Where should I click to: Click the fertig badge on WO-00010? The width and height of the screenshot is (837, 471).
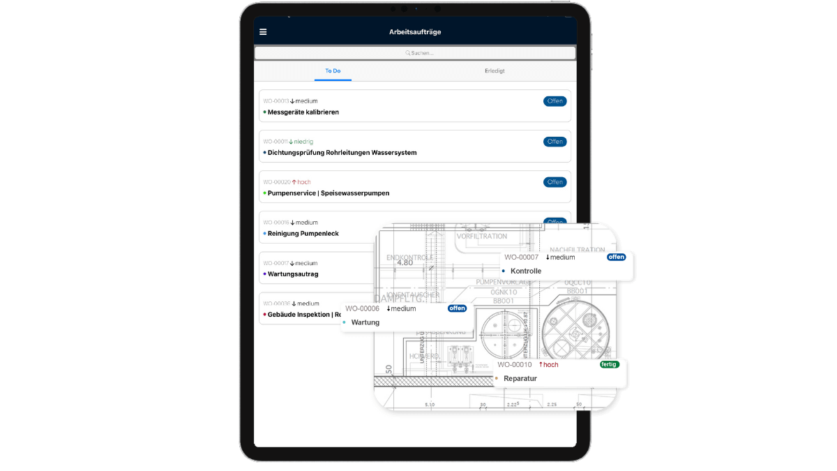tap(609, 364)
